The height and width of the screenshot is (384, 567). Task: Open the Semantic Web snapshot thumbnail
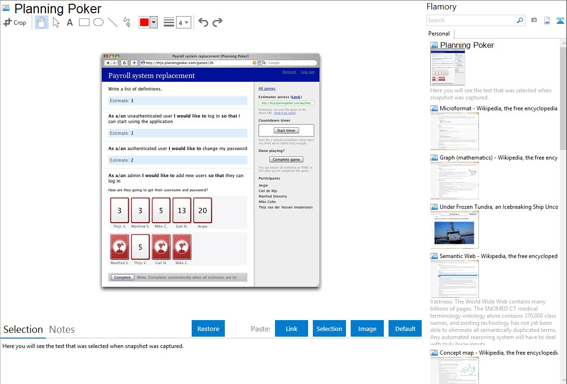[454, 279]
